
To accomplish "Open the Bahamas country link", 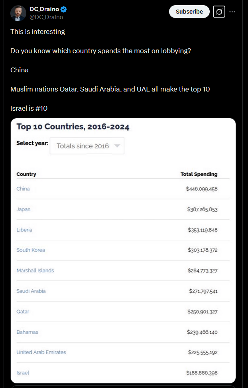I will (x=27, y=332).
